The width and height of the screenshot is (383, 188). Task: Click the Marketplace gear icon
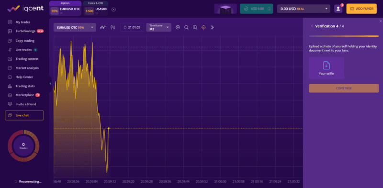click(x=10, y=95)
